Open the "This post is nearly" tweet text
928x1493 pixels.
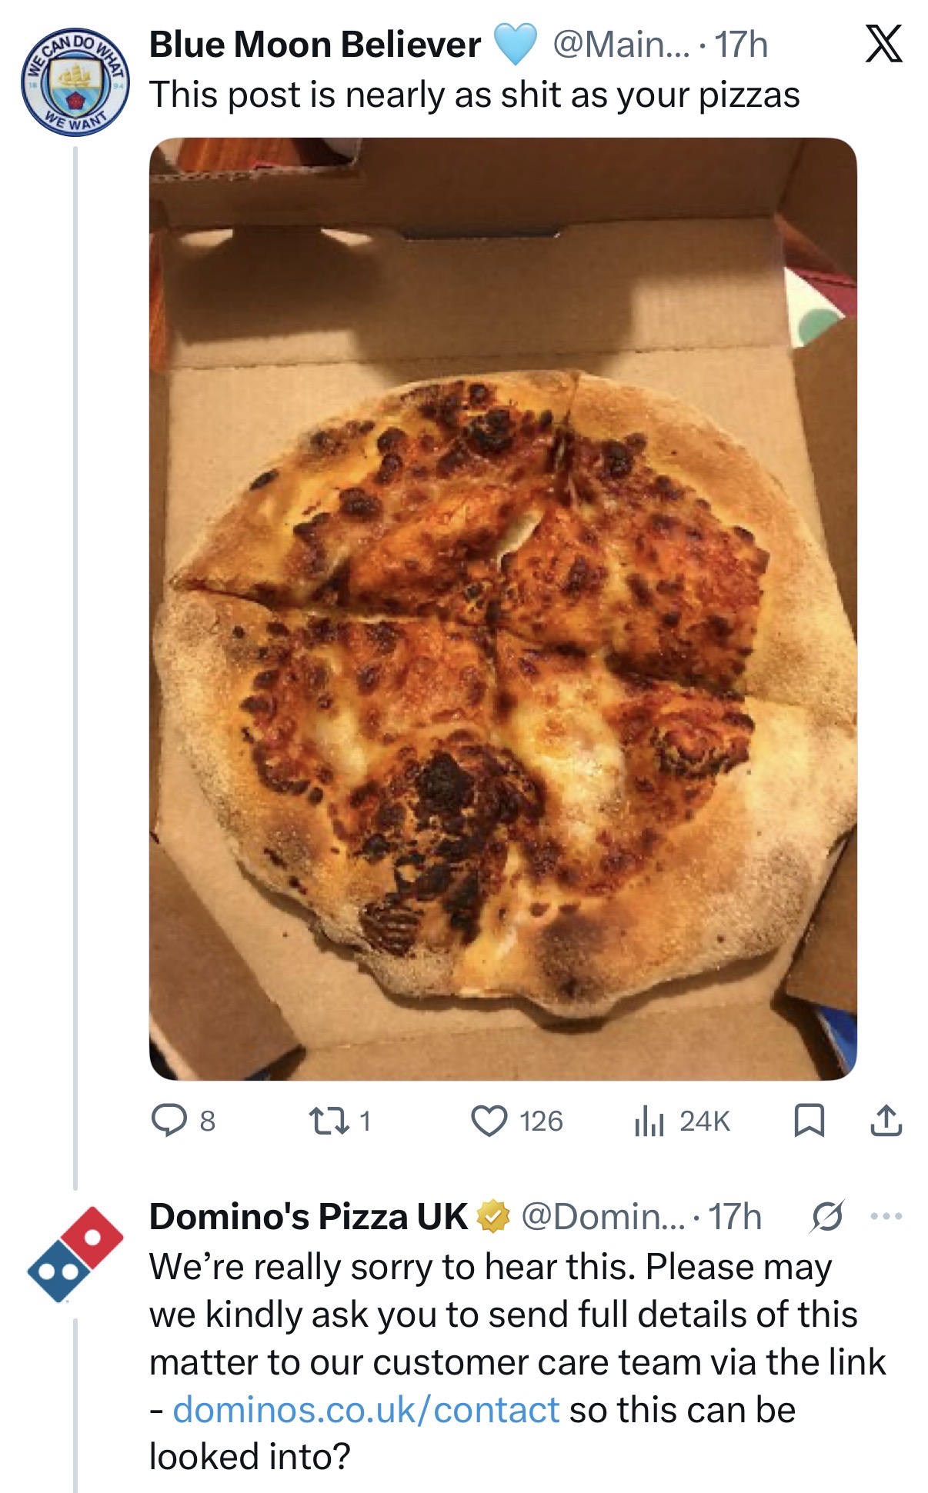(x=474, y=95)
